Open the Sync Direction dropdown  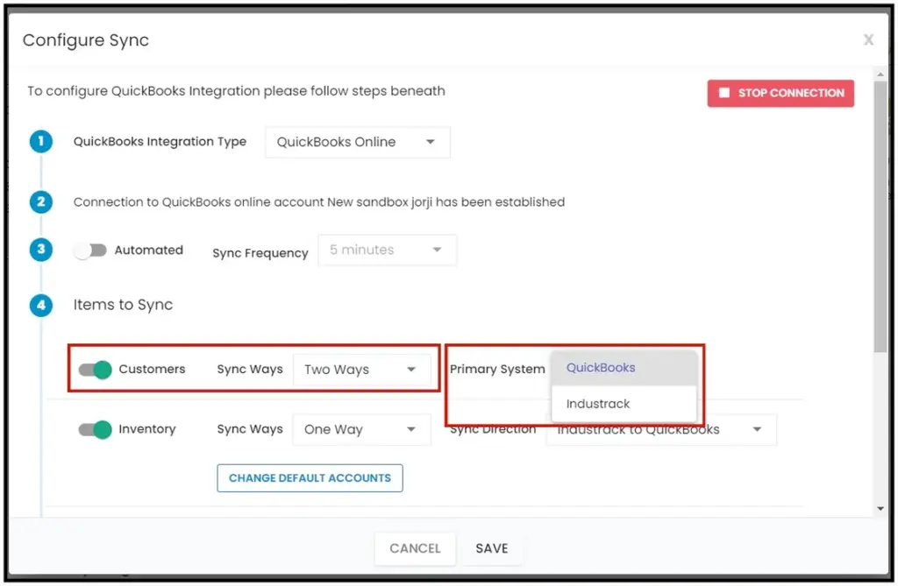pyautogui.click(x=661, y=430)
